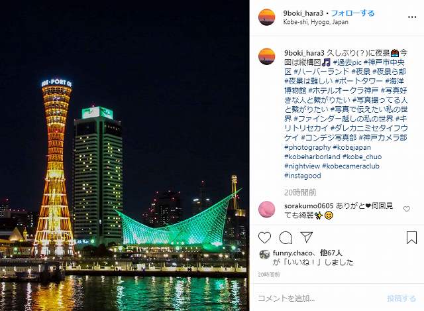Open 9boki_hara3 avatar beside the caption

pyautogui.click(x=266, y=56)
